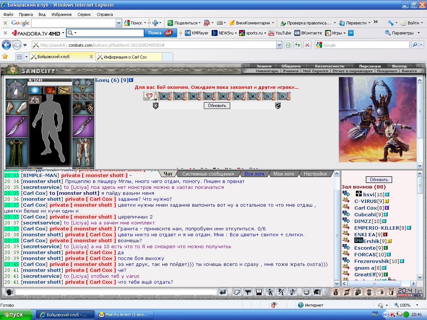
Task: Toggle the sound icon in chat bar
Action: coord(293,292)
